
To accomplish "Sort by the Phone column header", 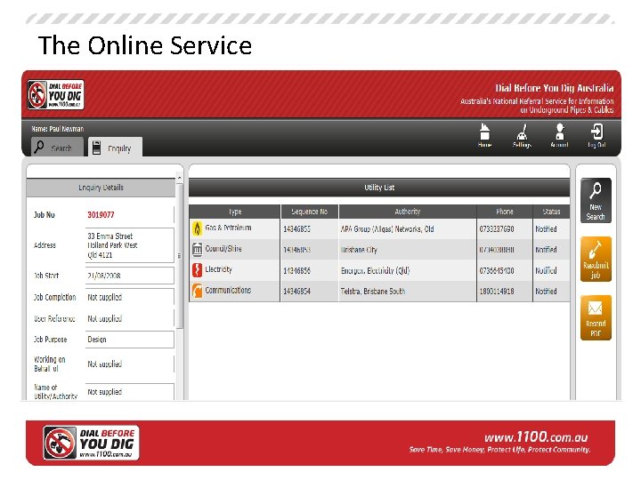I will click(x=505, y=212).
